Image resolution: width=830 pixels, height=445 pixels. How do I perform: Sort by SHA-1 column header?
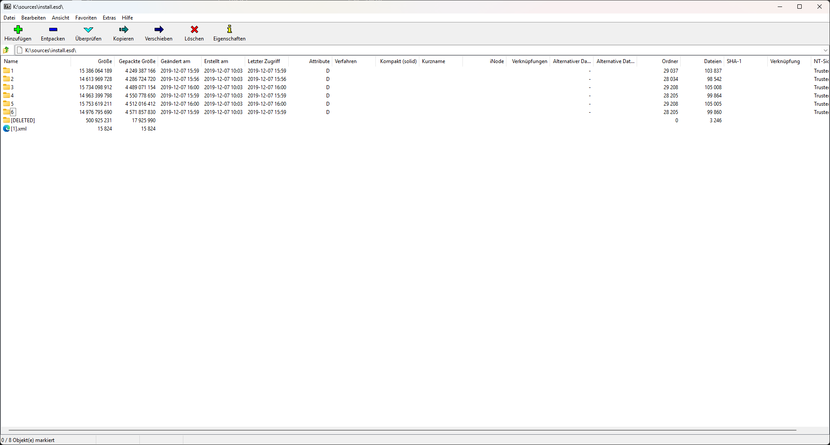[746, 61]
